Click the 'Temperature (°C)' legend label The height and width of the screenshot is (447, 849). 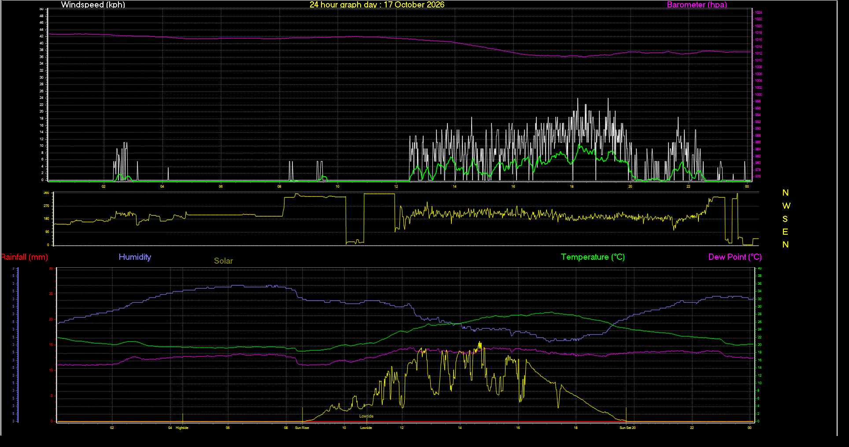[x=593, y=257]
